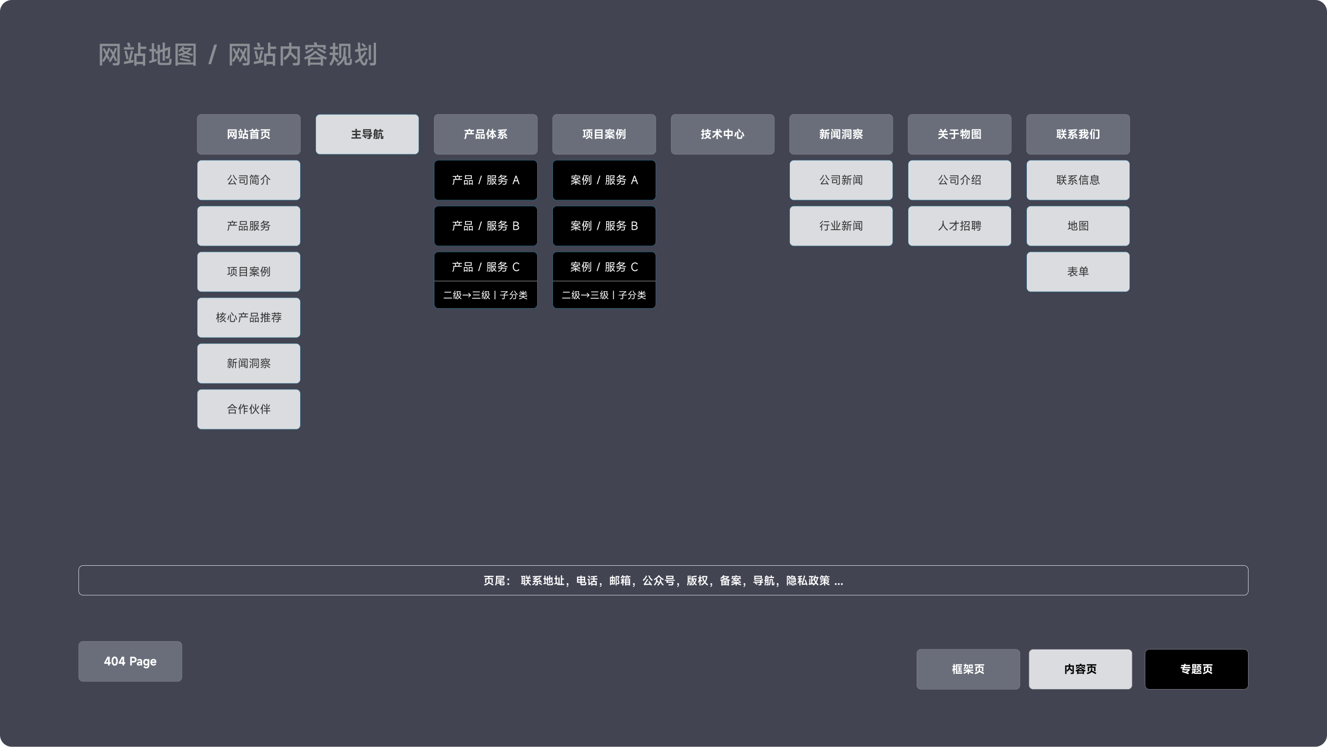The height and width of the screenshot is (747, 1327).
Task: Click the 公司简介 box
Action: (249, 180)
